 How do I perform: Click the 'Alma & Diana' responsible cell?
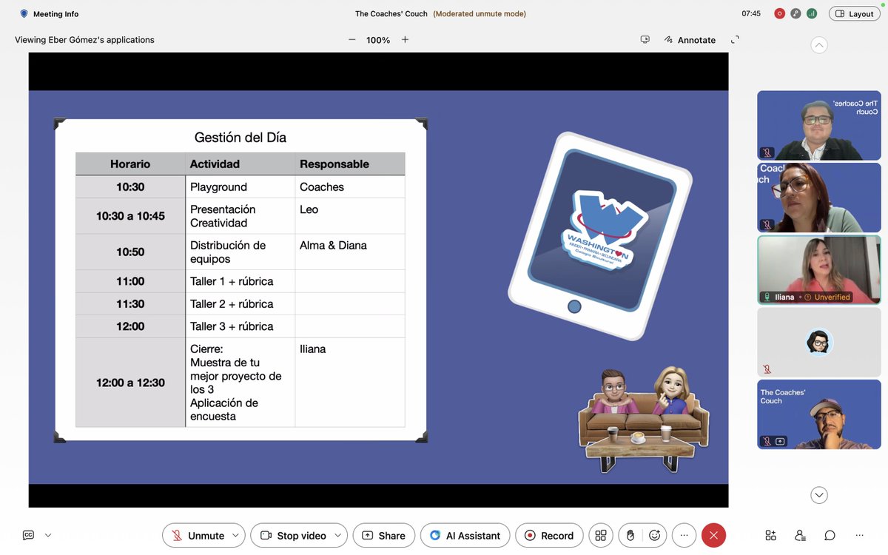click(350, 252)
